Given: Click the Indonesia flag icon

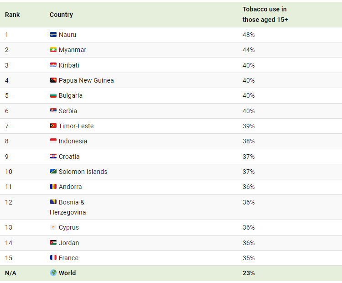Looking at the screenshot, I should pyautogui.click(x=53, y=141).
